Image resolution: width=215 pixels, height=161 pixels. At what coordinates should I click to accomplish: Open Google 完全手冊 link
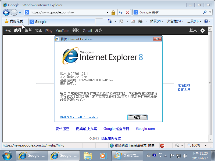[116, 129]
